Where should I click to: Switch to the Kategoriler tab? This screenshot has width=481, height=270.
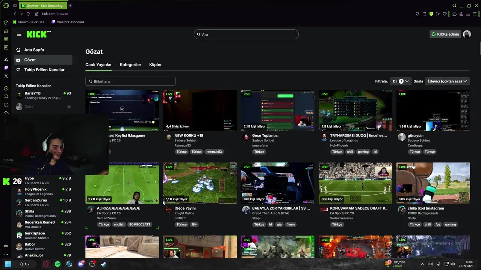click(130, 64)
